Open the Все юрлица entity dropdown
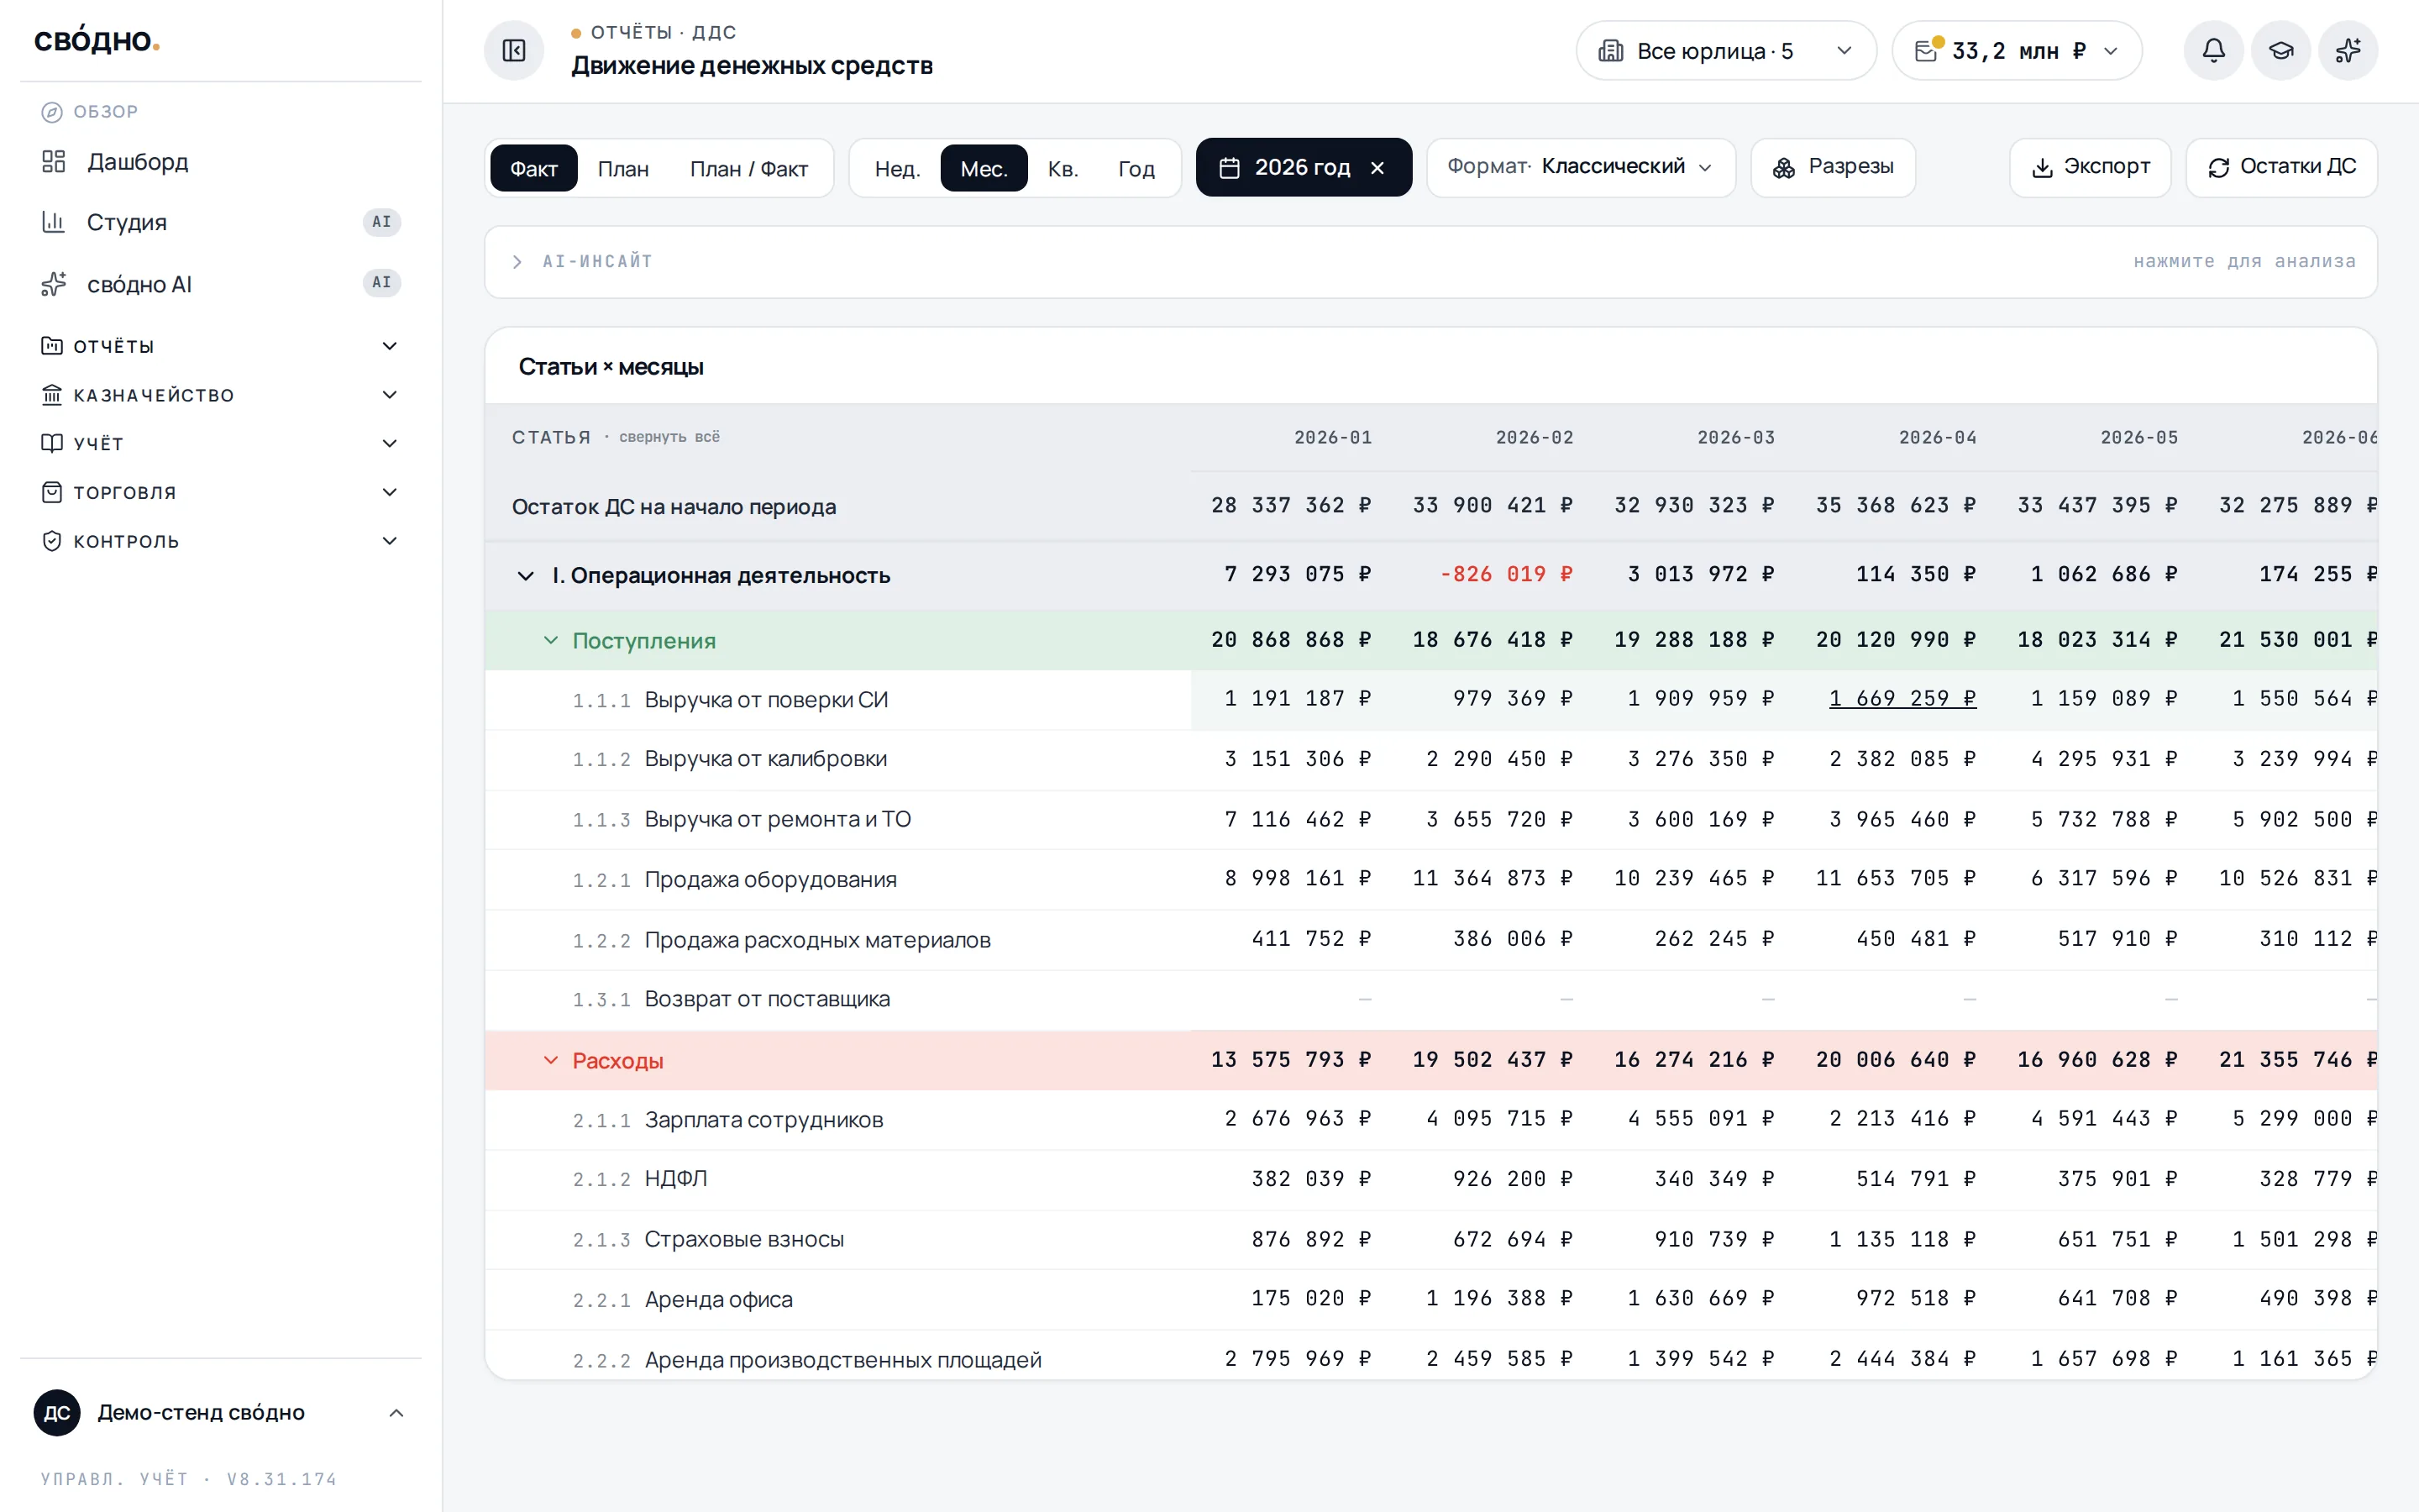 (x=1725, y=51)
